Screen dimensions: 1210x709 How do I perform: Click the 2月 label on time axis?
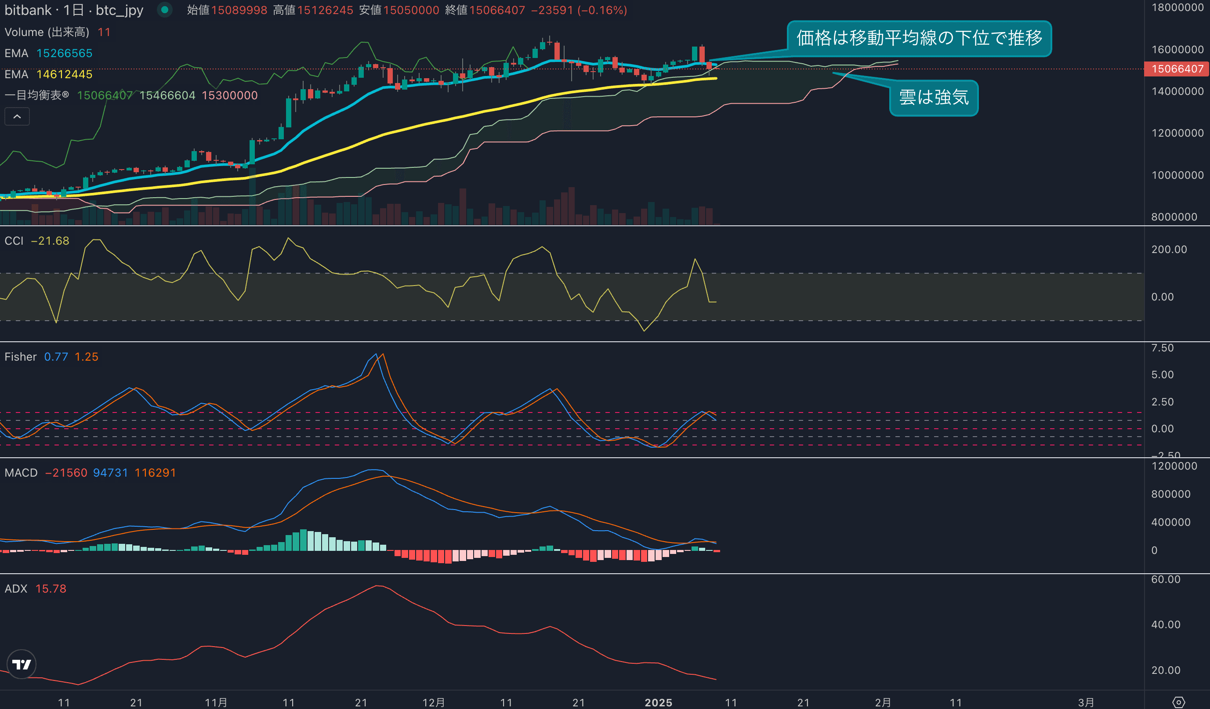[x=883, y=703]
